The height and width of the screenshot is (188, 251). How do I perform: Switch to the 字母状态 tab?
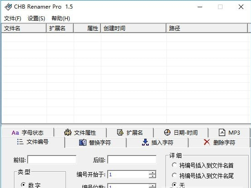28,133
